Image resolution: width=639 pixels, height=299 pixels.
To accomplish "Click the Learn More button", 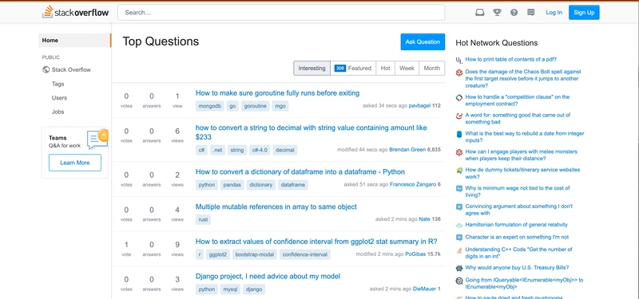I will click(x=75, y=163).
